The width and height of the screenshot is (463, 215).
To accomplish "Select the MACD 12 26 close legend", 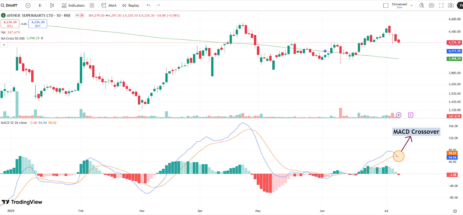I will point(14,123).
